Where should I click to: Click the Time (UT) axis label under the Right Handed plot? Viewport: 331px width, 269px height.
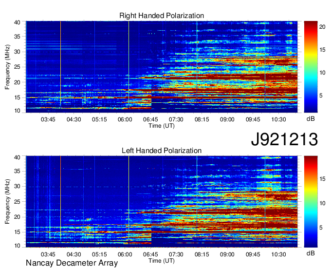tap(162, 126)
